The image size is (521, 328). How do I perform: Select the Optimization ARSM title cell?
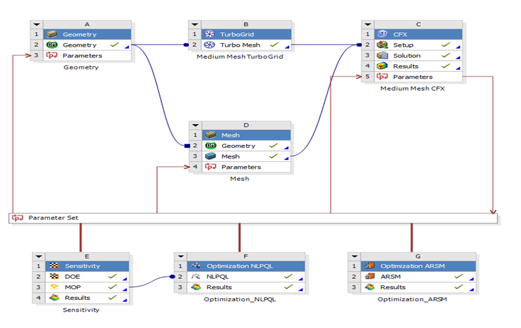[x=418, y=266]
